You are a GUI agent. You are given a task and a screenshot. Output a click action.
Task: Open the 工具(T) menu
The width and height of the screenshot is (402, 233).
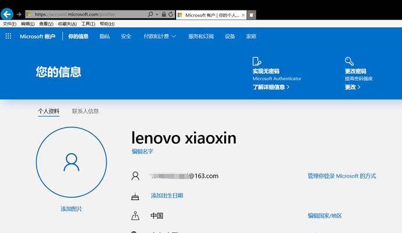88,24
